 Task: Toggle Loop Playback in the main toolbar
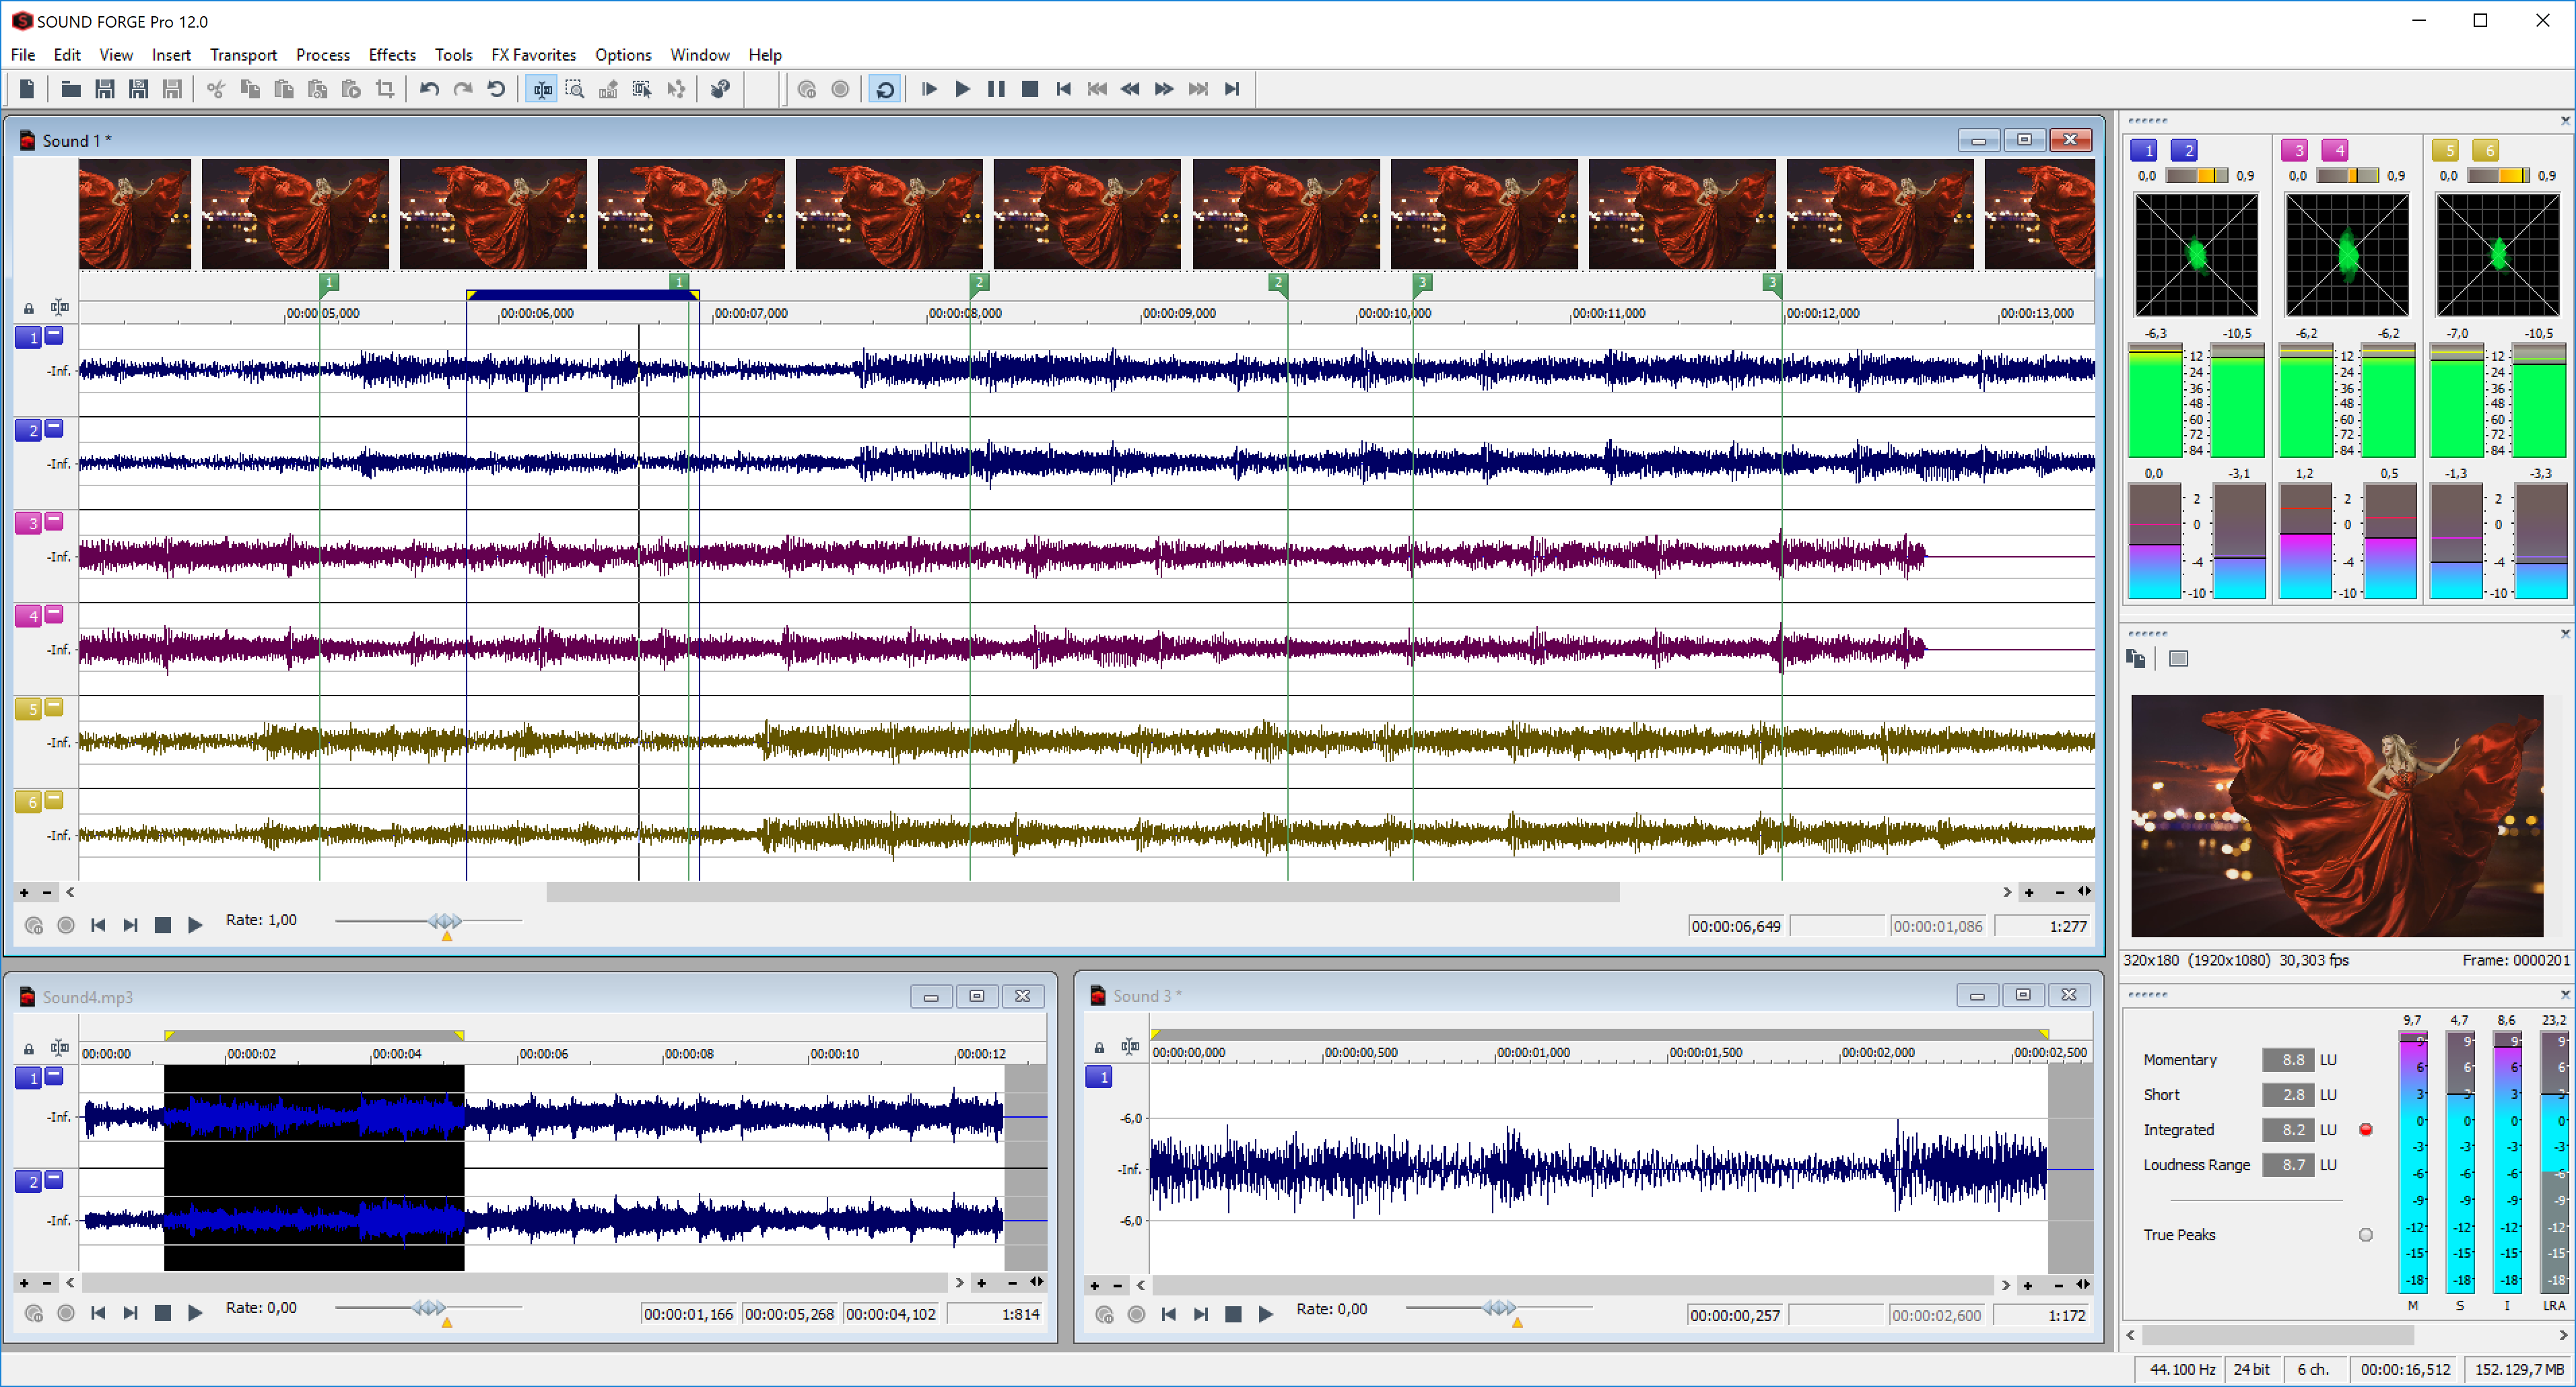pyautogui.click(x=885, y=89)
